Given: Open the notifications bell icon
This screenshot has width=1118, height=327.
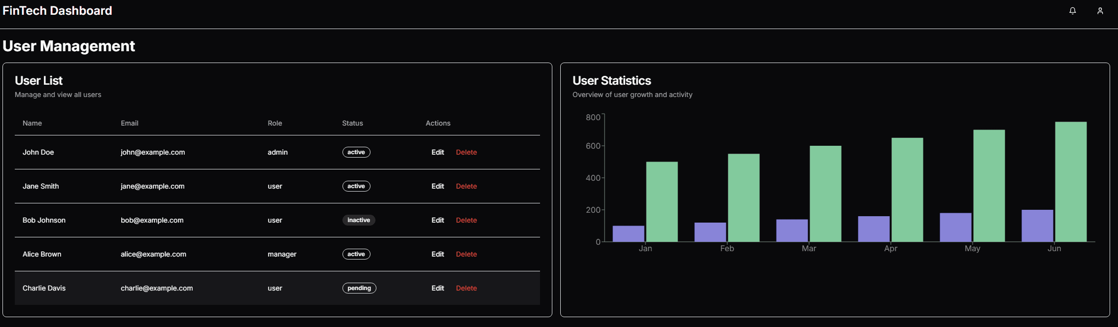Looking at the screenshot, I should (x=1072, y=11).
